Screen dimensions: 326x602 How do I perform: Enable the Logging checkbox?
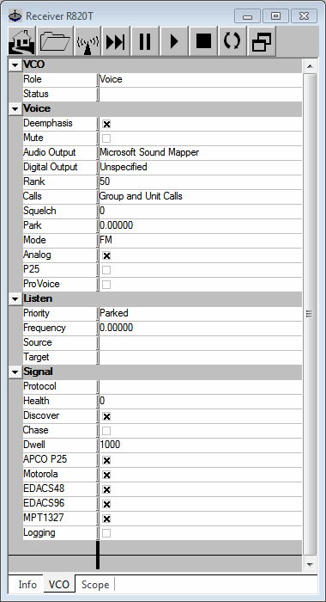[x=106, y=534]
